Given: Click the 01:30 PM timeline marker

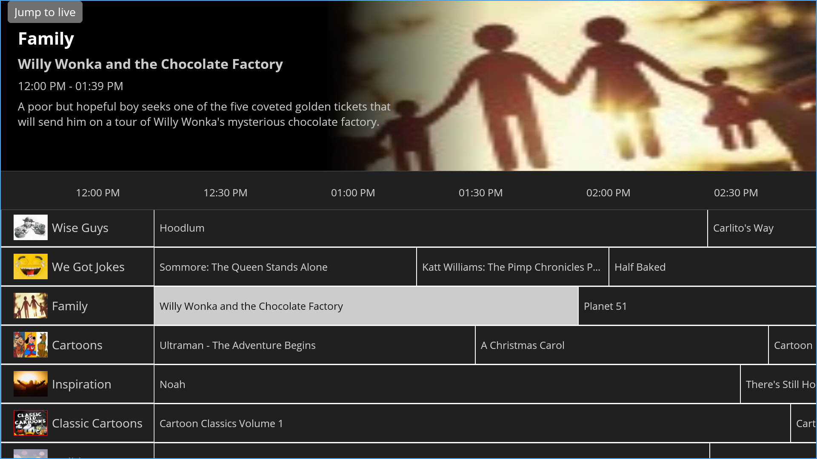Looking at the screenshot, I should [x=480, y=193].
